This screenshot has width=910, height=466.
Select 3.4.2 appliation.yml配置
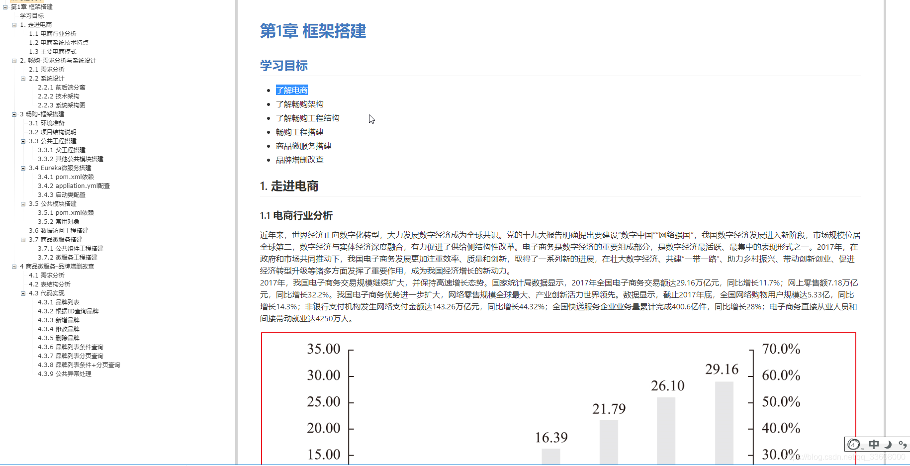tap(74, 186)
